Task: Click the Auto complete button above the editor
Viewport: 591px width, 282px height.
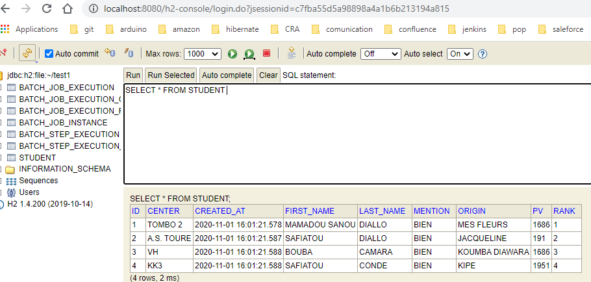Action: click(227, 75)
